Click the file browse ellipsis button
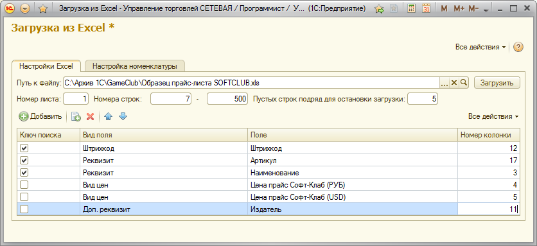Screen dimensions: 537x246 pyautogui.click(x=445, y=83)
